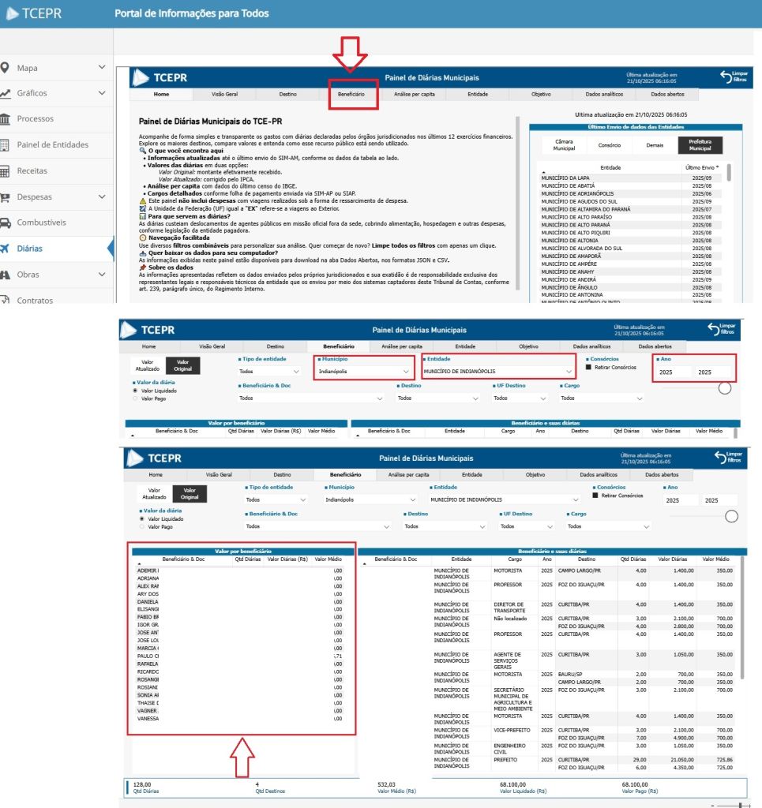Click the Gráficos chart icon in sidebar
Screen dimensions: 762x808
tap(6, 93)
